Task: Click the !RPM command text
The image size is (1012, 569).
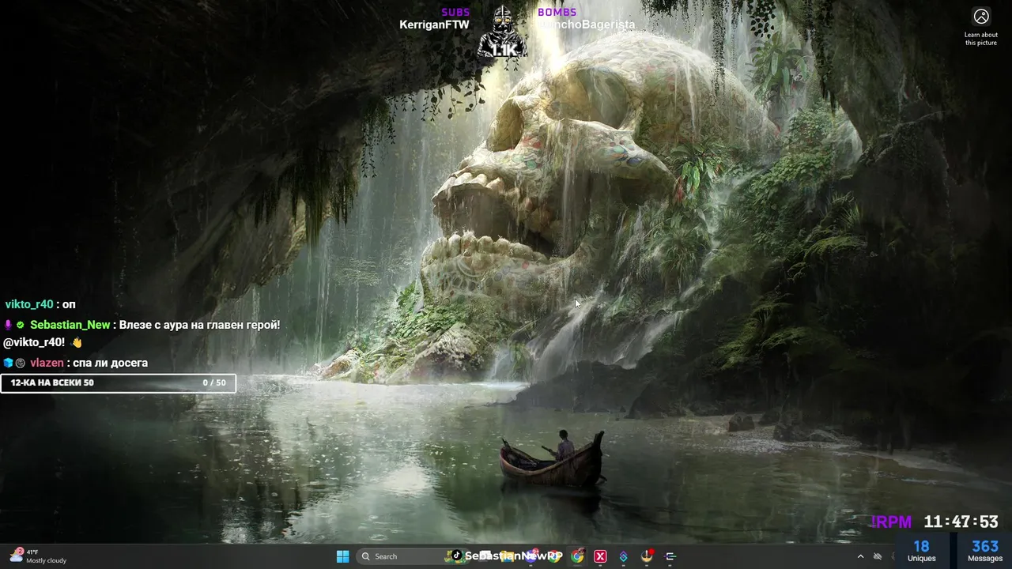Action: (x=891, y=522)
